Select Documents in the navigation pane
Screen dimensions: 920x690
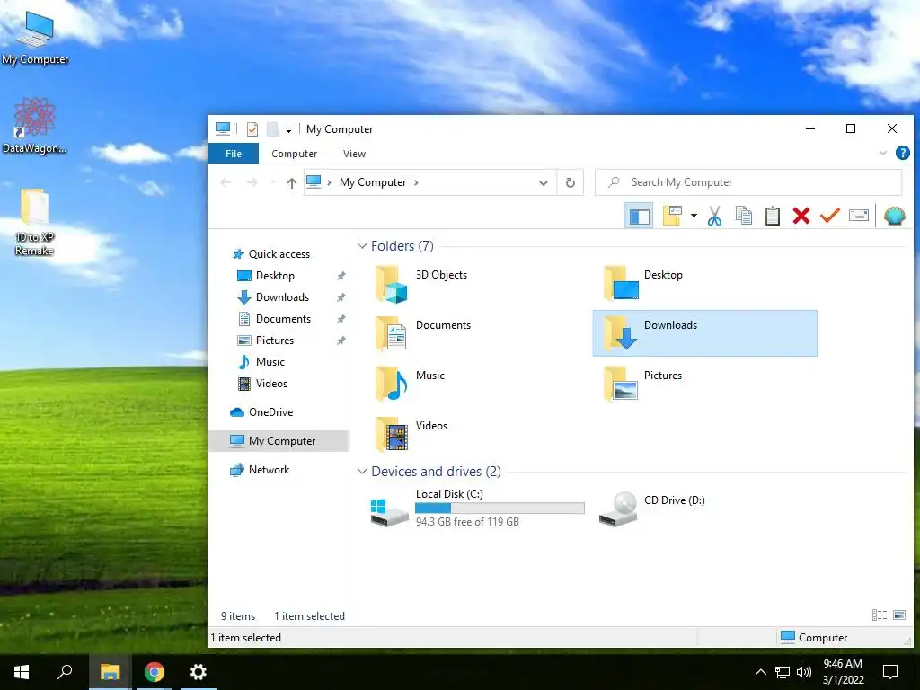point(283,319)
